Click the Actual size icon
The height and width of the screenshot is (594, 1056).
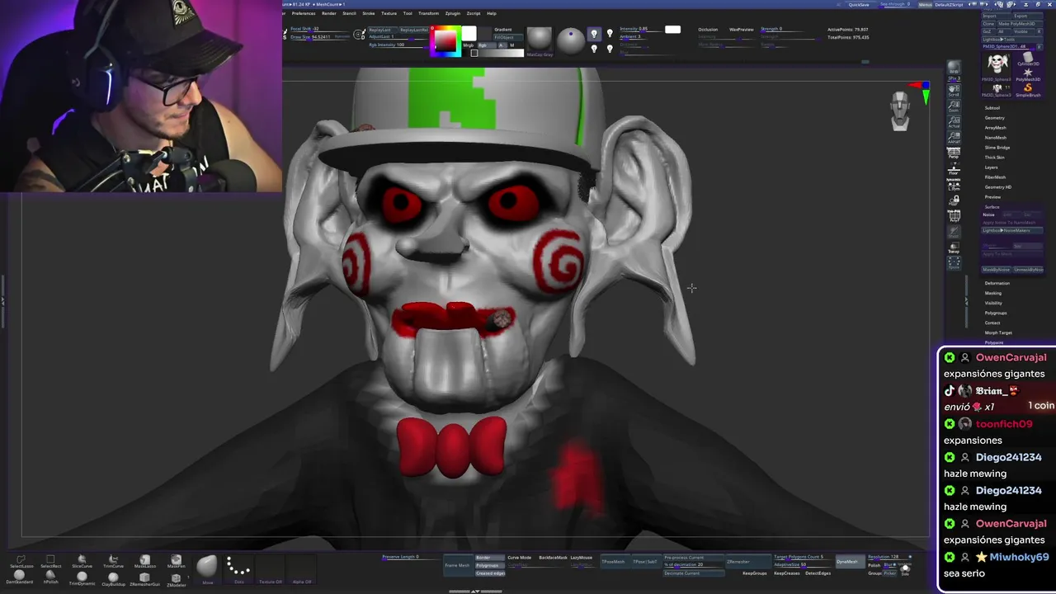click(954, 121)
